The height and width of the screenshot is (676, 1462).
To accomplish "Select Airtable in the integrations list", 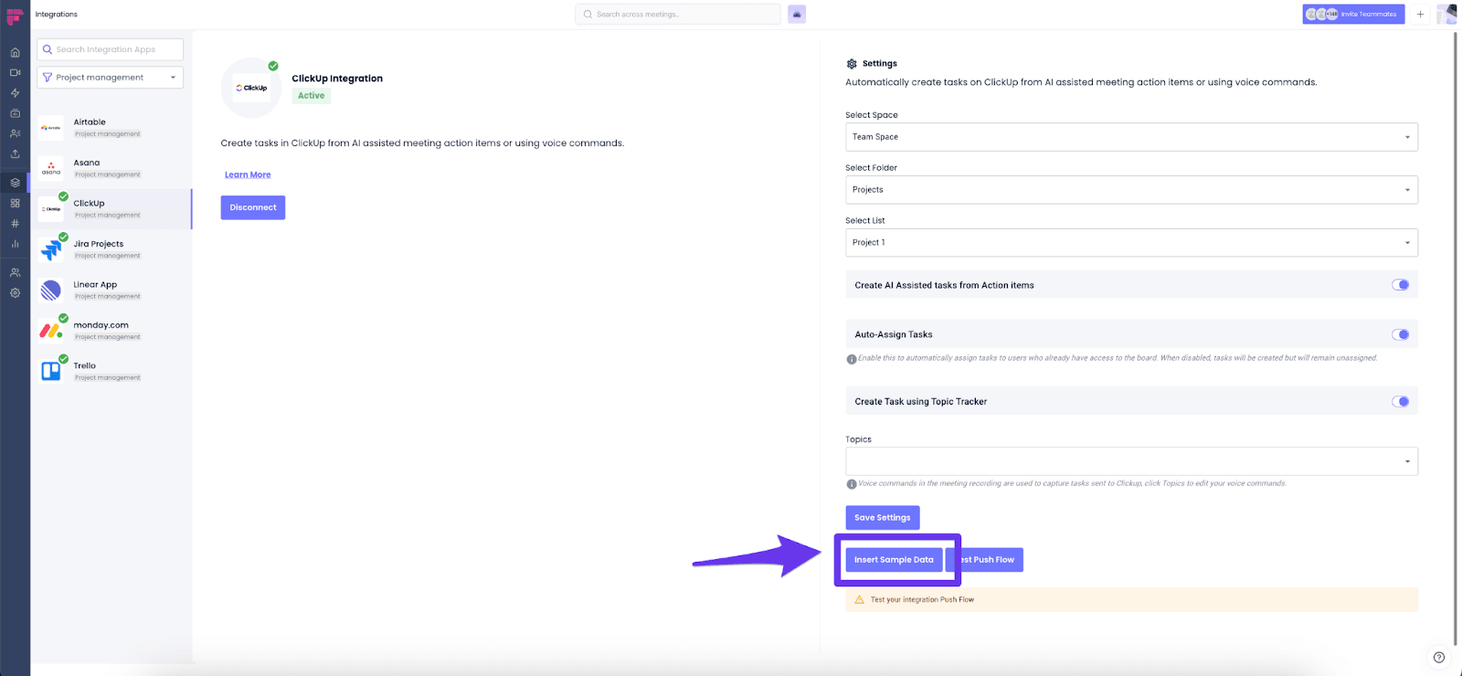I will (x=111, y=128).
